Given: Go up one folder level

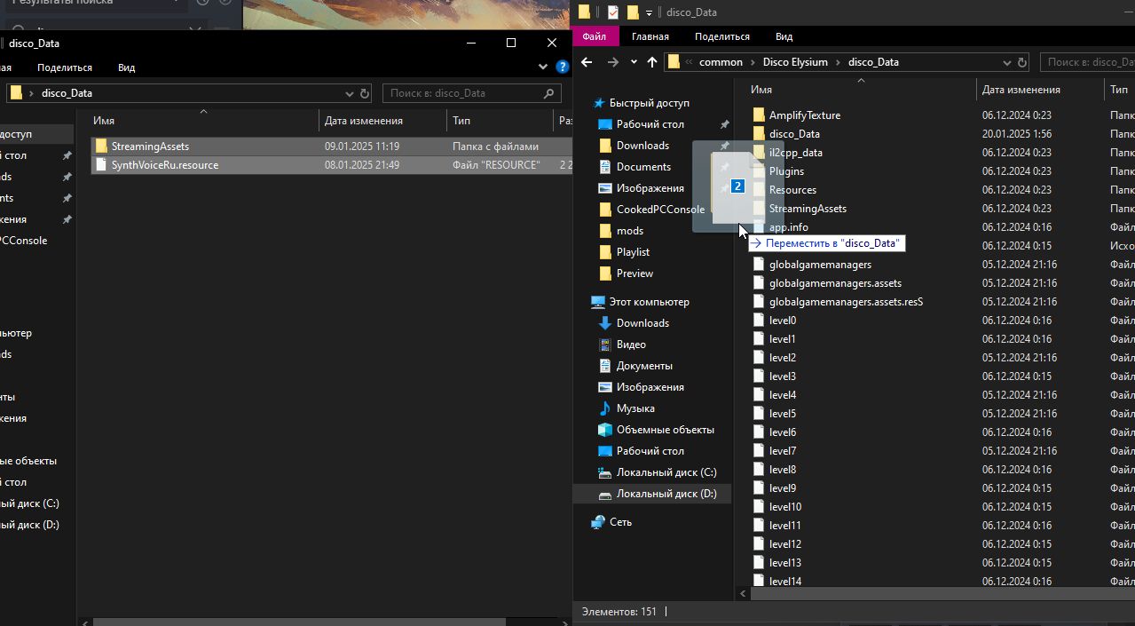Looking at the screenshot, I should pyautogui.click(x=652, y=62).
